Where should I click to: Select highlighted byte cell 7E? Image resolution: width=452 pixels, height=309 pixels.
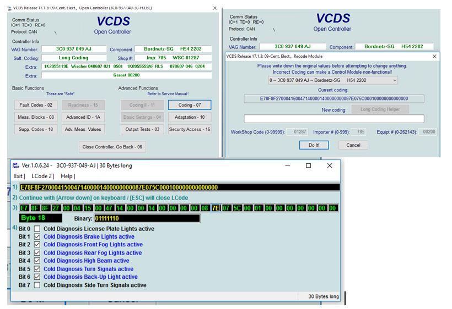pyautogui.click(x=216, y=208)
